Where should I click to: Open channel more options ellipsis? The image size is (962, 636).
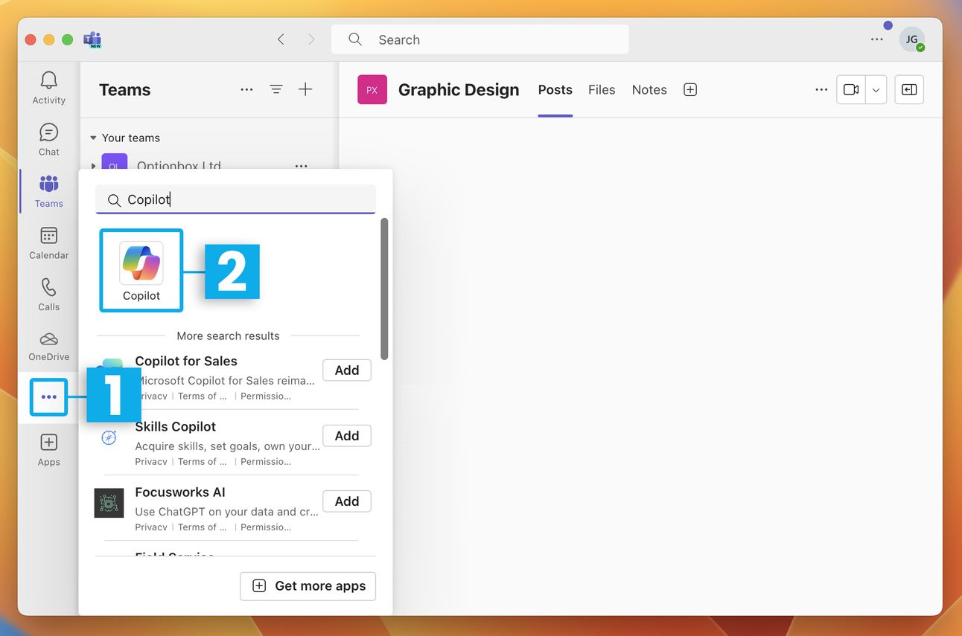pos(821,89)
